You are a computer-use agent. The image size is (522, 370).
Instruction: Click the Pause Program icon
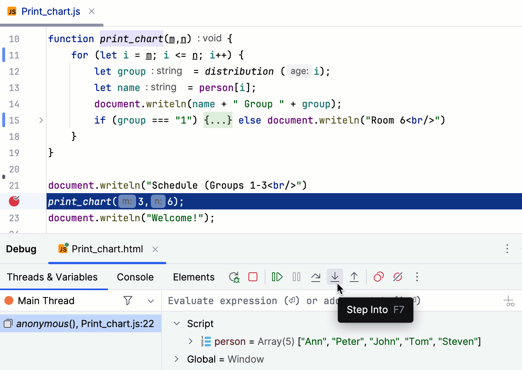click(296, 277)
